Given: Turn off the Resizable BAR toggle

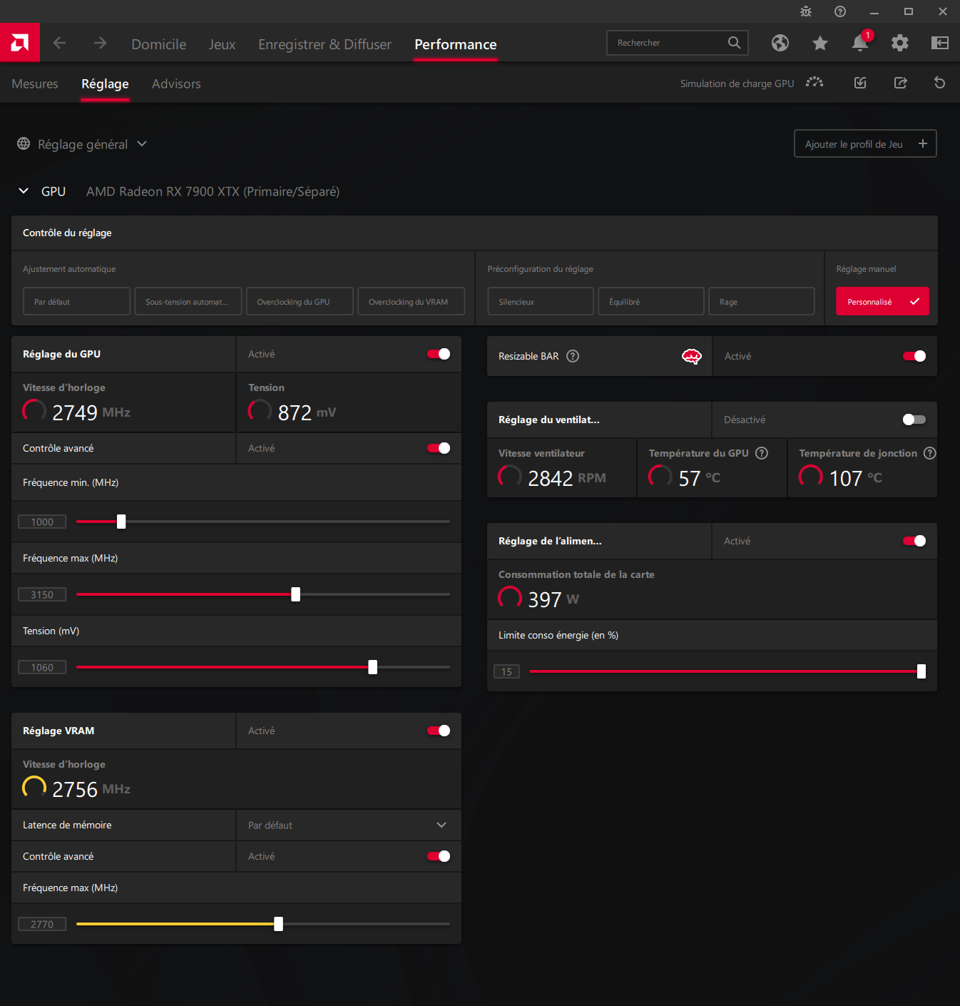Looking at the screenshot, I should click(914, 356).
